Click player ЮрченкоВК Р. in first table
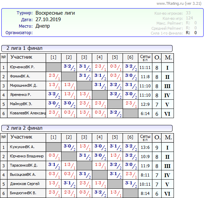 (x=22, y=67)
